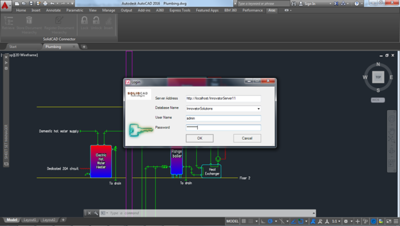Switch to the Express Tools ribbon tab
The height and width of the screenshot is (226, 400).
pyautogui.click(x=180, y=10)
